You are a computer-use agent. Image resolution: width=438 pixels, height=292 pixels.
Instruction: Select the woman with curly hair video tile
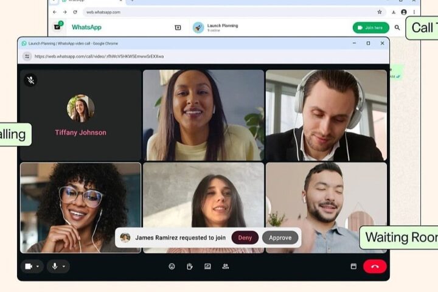[x=80, y=207]
